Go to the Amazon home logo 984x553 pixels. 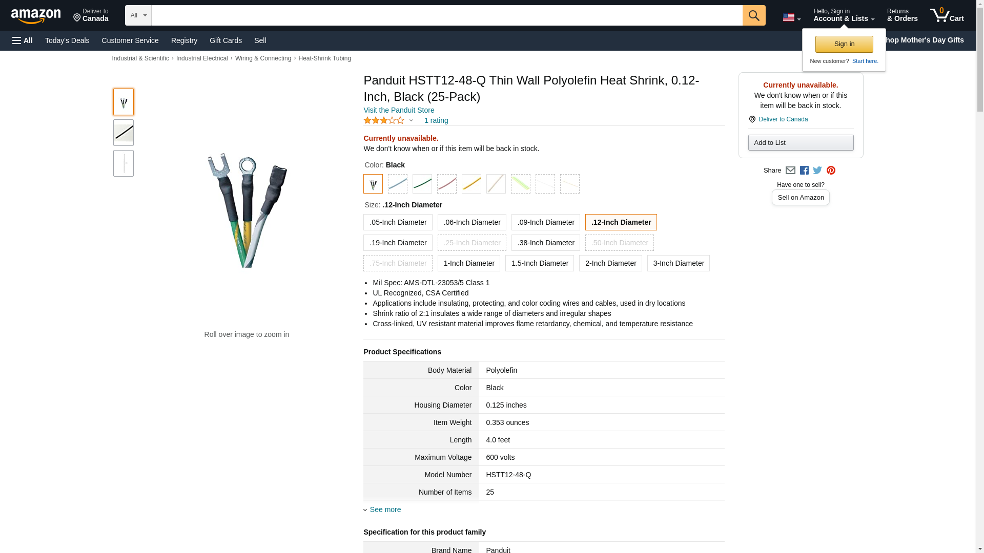point(36,16)
